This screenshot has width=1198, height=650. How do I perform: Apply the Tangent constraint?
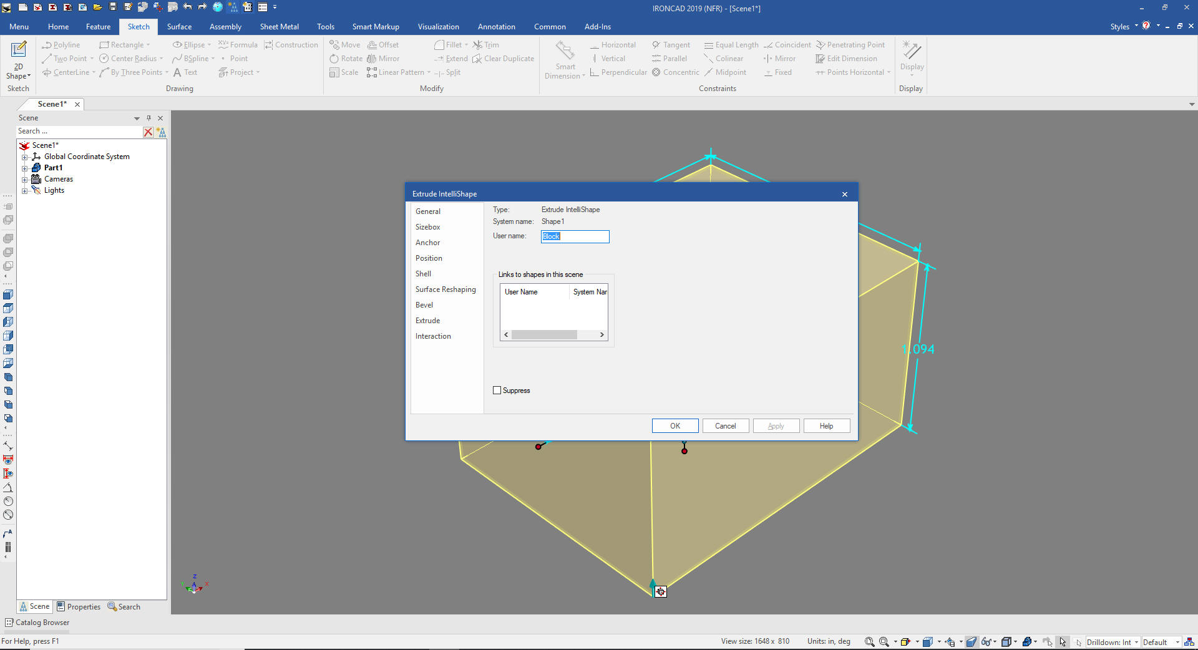tap(671, 45)
